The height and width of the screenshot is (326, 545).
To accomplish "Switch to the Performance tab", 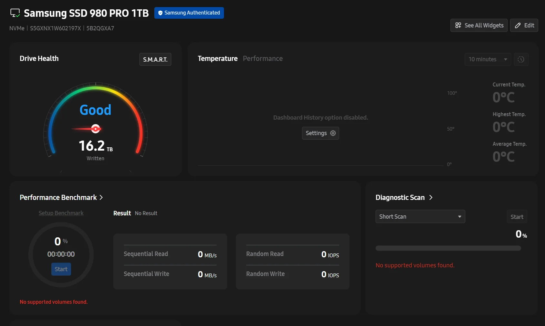I will pos(263,59).
